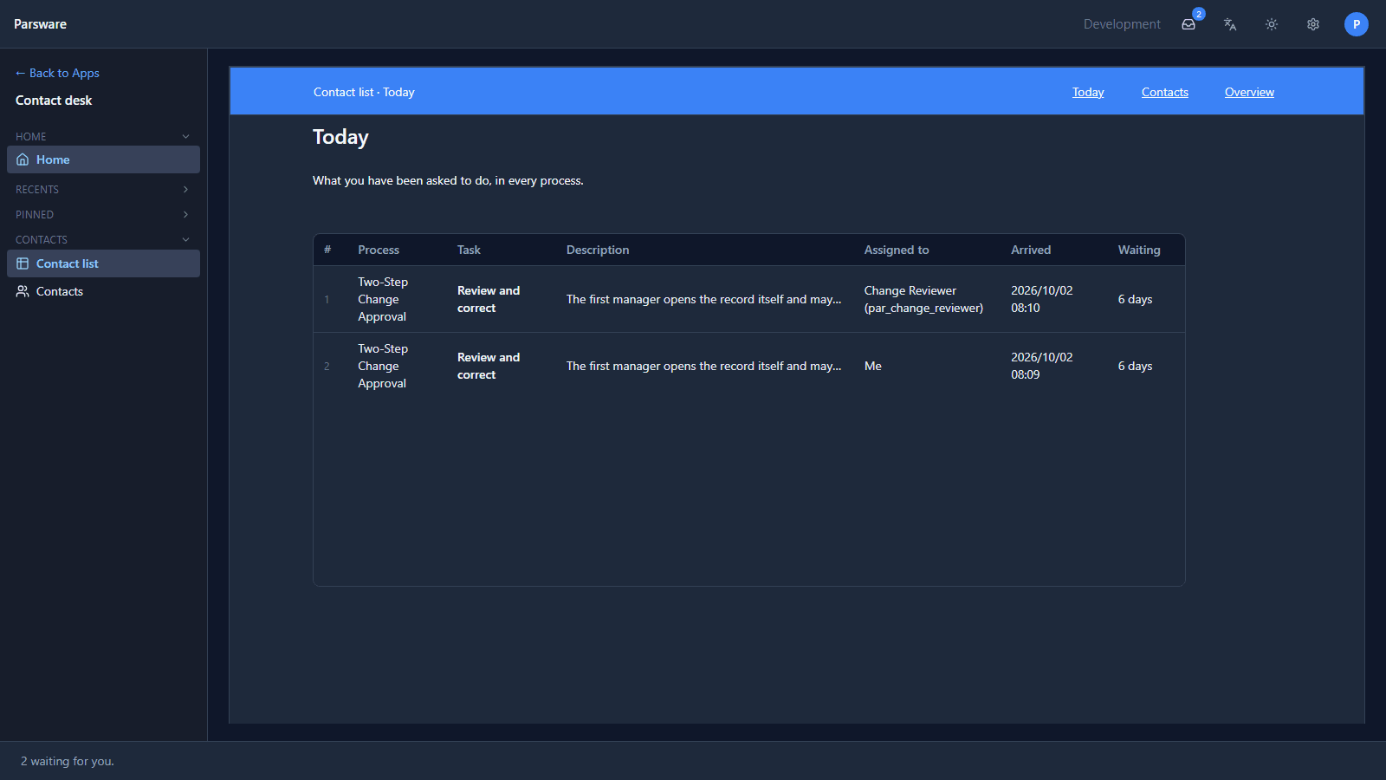Image resolution: width=1386 pixels, height=780 pixels.
Task: Click the Home house icon in sidebar
Action: pos(23,159)
